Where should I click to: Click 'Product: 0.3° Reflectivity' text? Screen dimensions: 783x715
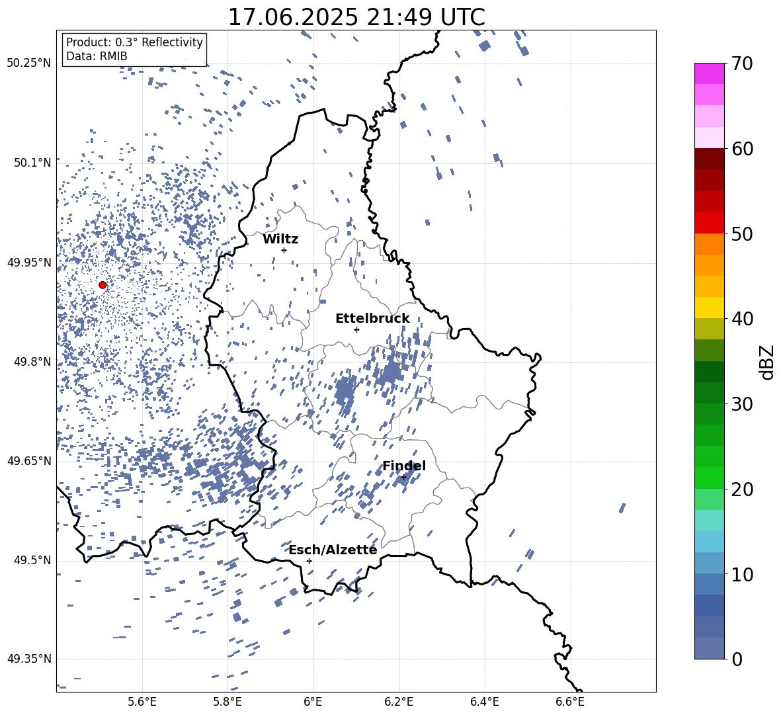[x=134, y=42]
